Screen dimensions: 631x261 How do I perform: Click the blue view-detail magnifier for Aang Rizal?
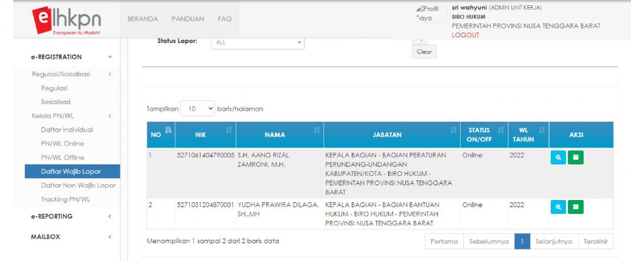(557, 157)
